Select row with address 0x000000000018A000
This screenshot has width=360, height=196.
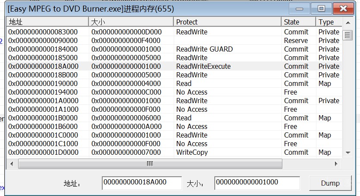(174, 66)
